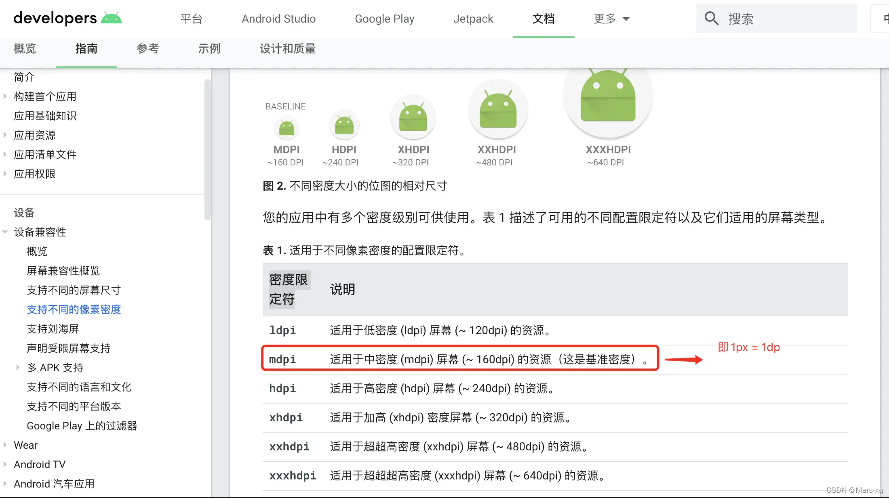This screenshot has height=498, width=889.
Task: Click the search magnifier icon
Action: click(711, 19)
